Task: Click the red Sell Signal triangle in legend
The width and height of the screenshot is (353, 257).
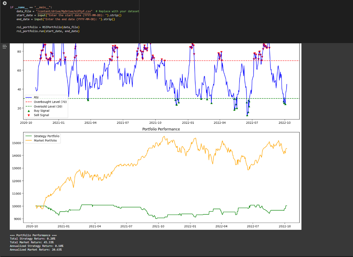Action: (x=29, y=115)
